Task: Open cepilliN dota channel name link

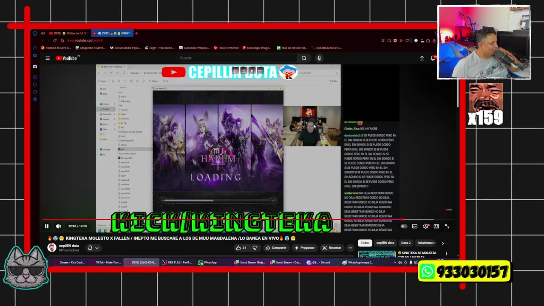Action: coord(69,246)
